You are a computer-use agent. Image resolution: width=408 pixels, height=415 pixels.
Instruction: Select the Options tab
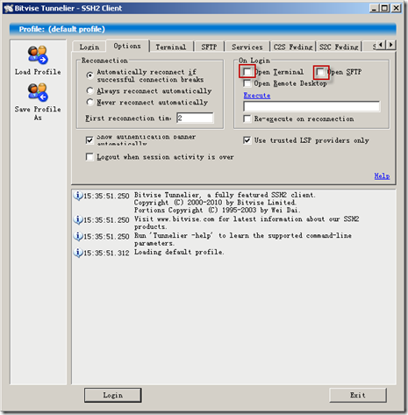click(x=127, y=46)
